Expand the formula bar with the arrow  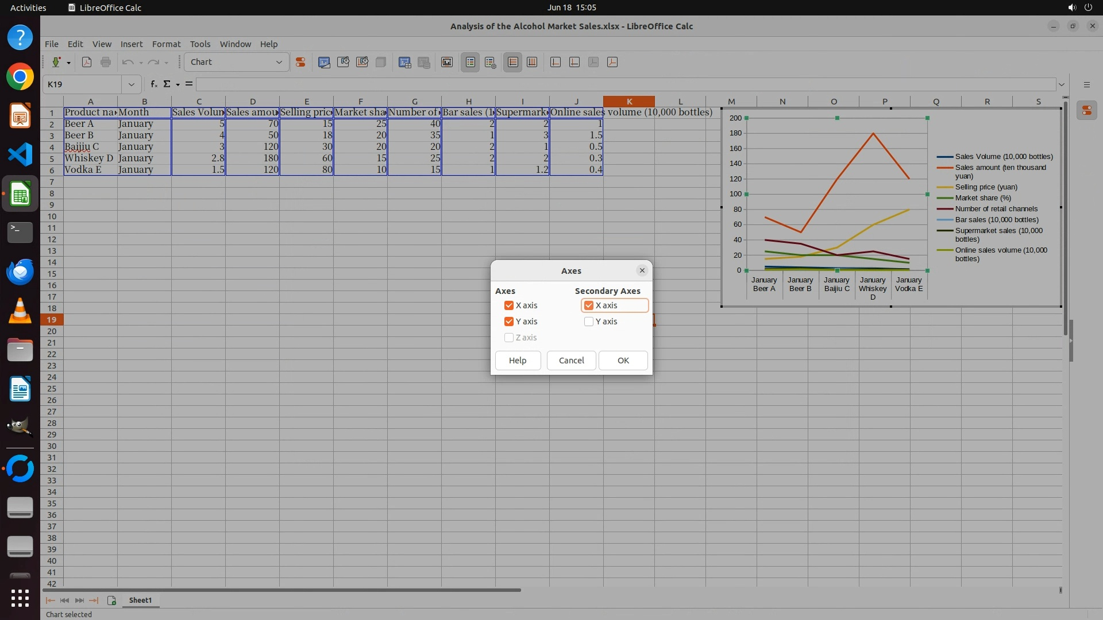point(1062,84)
